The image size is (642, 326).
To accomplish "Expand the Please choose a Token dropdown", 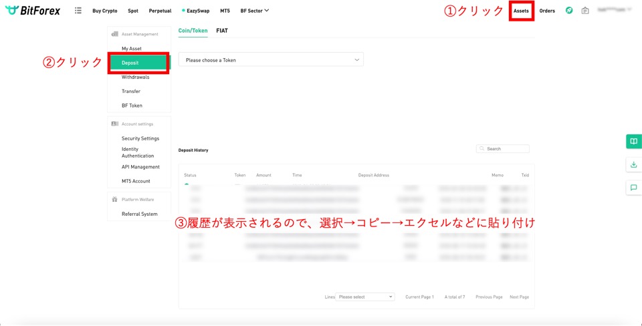I will (271, 59).
